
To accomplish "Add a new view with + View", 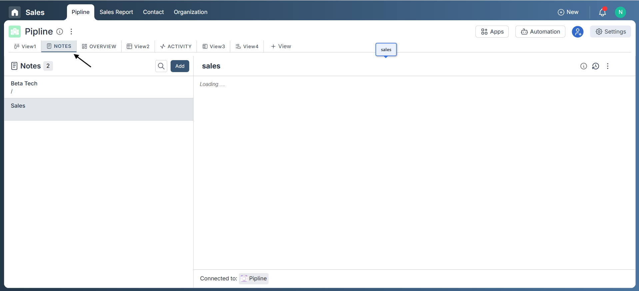I will pos(281,47).
